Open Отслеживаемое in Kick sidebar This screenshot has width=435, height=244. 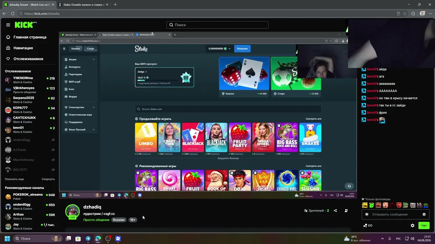tap(28, 59)
